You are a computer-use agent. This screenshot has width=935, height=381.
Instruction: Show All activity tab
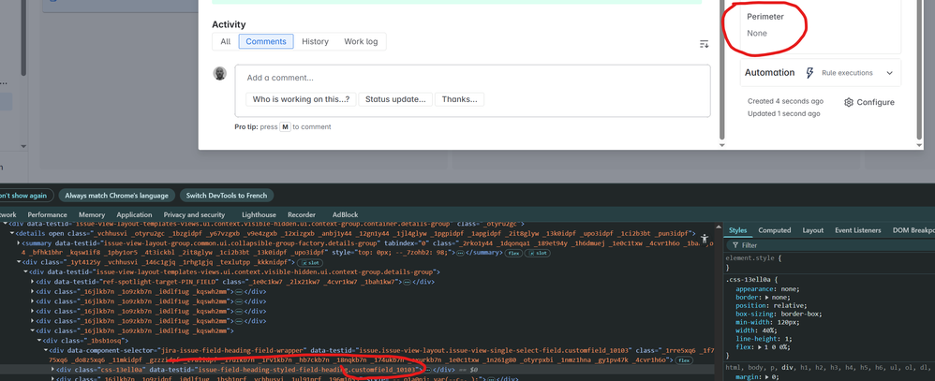[226, 42]
